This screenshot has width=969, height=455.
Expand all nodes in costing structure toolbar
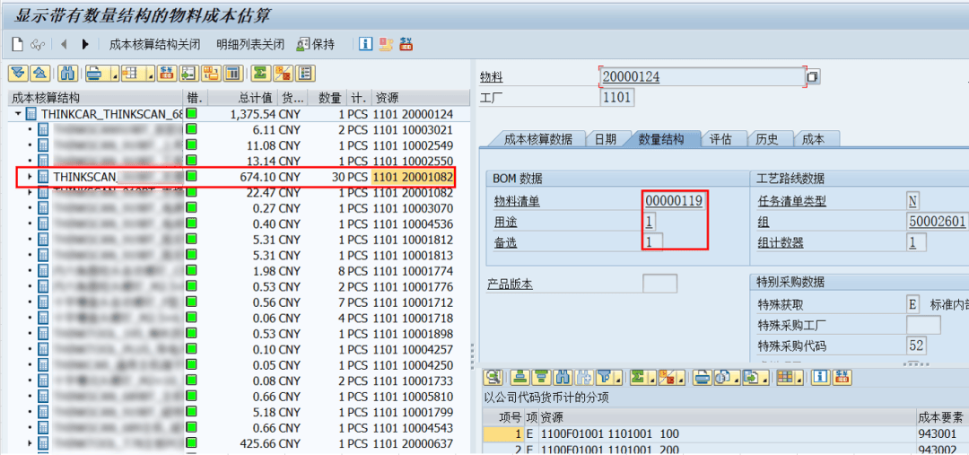tap(17, 74)
